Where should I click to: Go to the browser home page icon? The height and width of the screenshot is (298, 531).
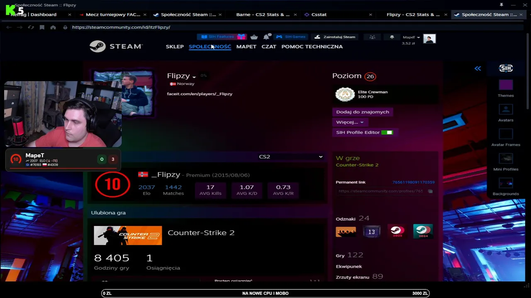click(53, 27)
